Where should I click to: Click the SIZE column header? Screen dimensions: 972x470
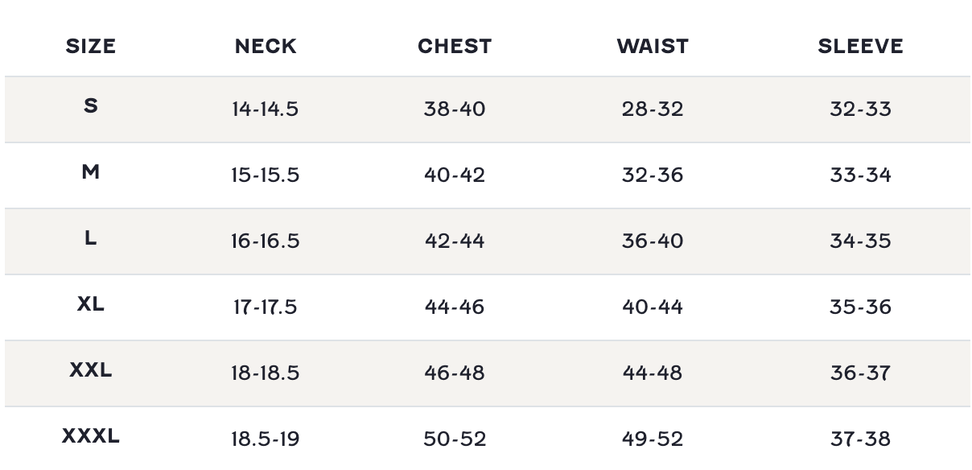91,47
